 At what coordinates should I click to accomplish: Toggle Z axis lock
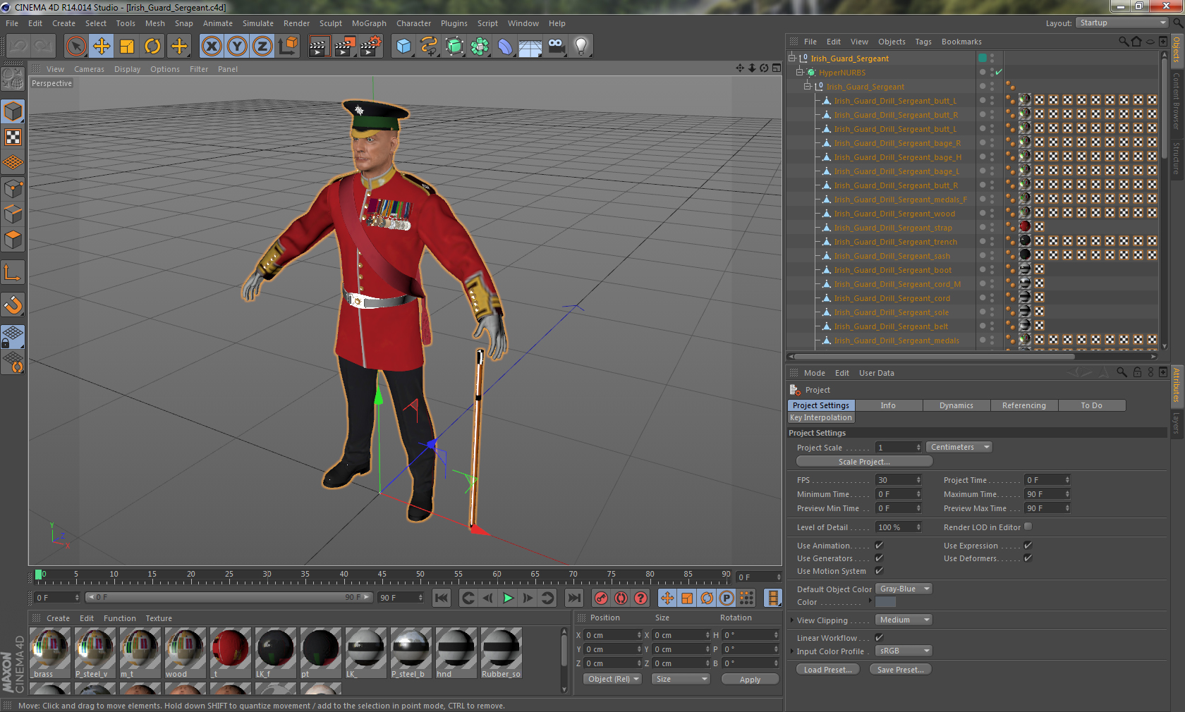[262, 47]
